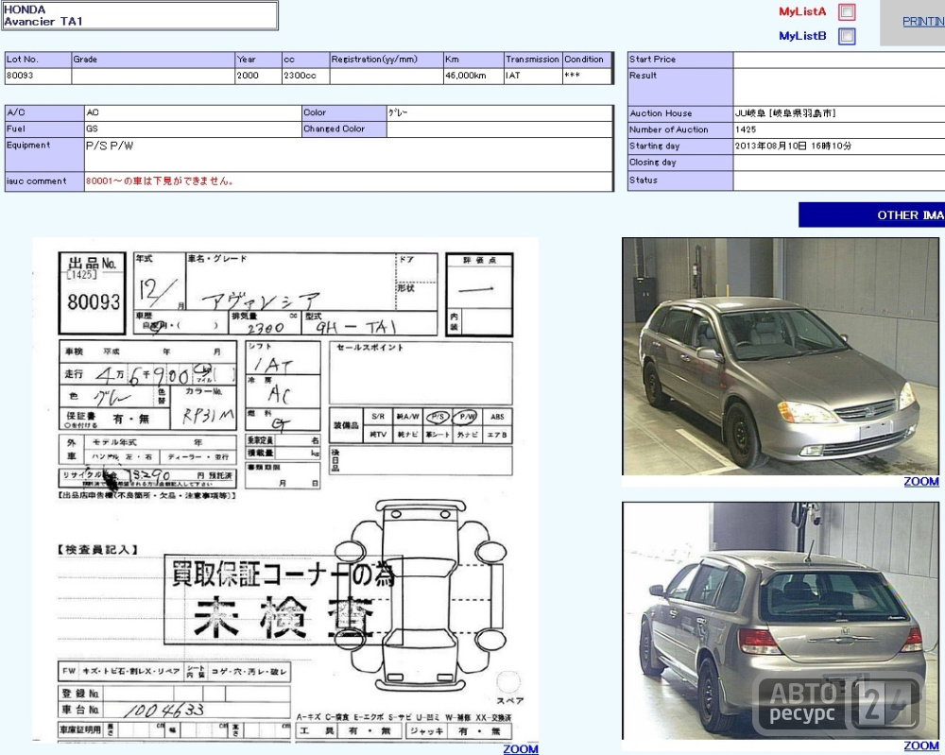Select the starting day value 2013年08月10日
Screen dimensions: 945x755
(793, 146)
